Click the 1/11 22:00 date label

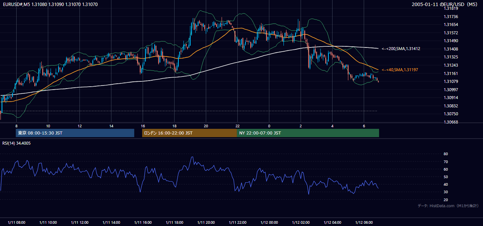(237, 223)
